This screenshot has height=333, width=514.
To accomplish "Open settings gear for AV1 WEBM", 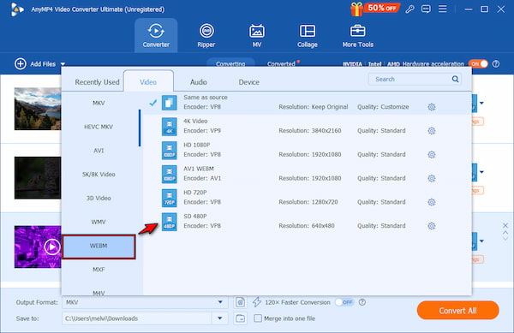I will (x=432, y=178).
